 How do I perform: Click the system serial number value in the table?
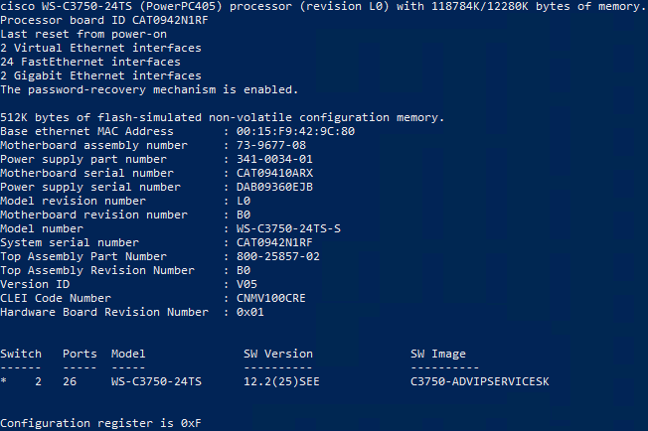(274, 242)
